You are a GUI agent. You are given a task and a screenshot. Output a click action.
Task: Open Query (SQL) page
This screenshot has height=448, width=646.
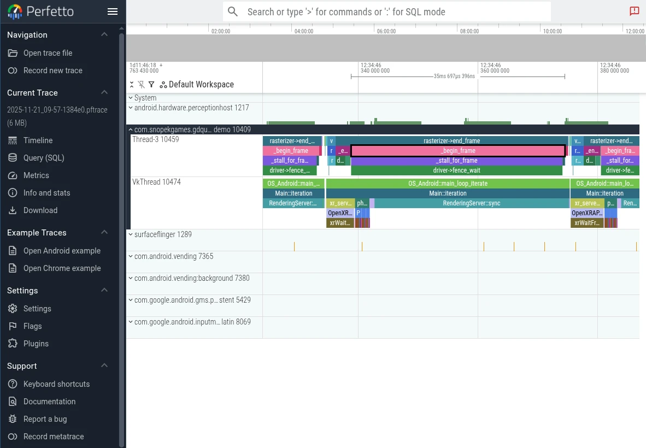(44, 158)
